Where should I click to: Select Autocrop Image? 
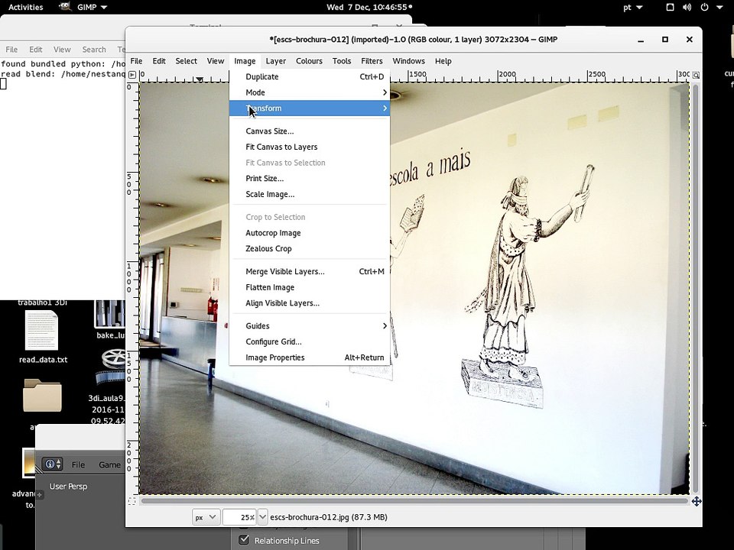(310, 233)
